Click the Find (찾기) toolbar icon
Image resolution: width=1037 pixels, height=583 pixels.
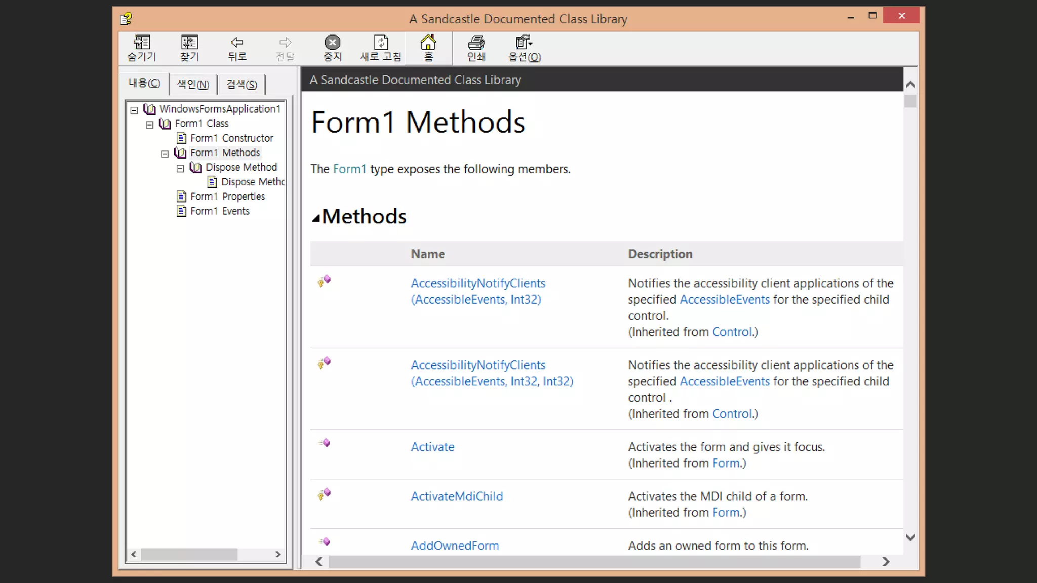[189, 43]
